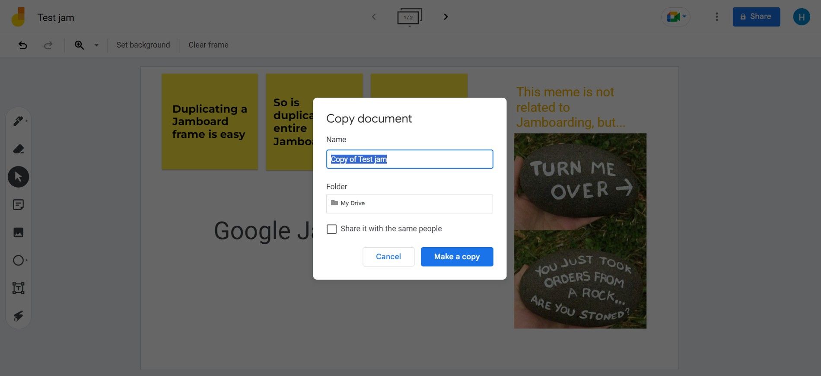Select the 'So is duplicating' sticky note
821x376 pixels.
290,121
